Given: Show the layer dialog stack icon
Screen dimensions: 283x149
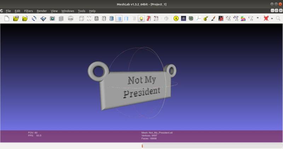Looking at the screenshot, I should coord(61,18).
